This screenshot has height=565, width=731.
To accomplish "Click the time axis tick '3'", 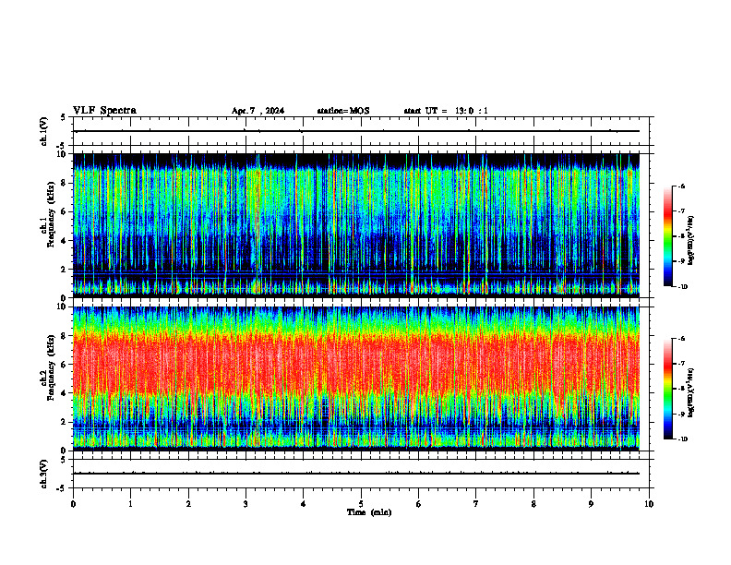I will pos(246,504).
